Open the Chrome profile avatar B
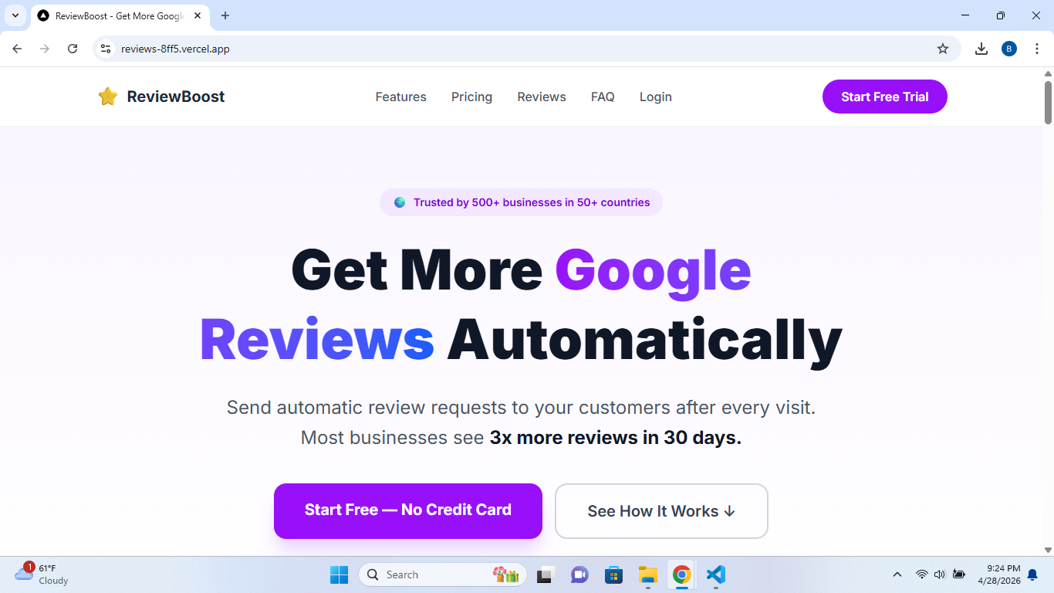 click(x=1009, y=49)
